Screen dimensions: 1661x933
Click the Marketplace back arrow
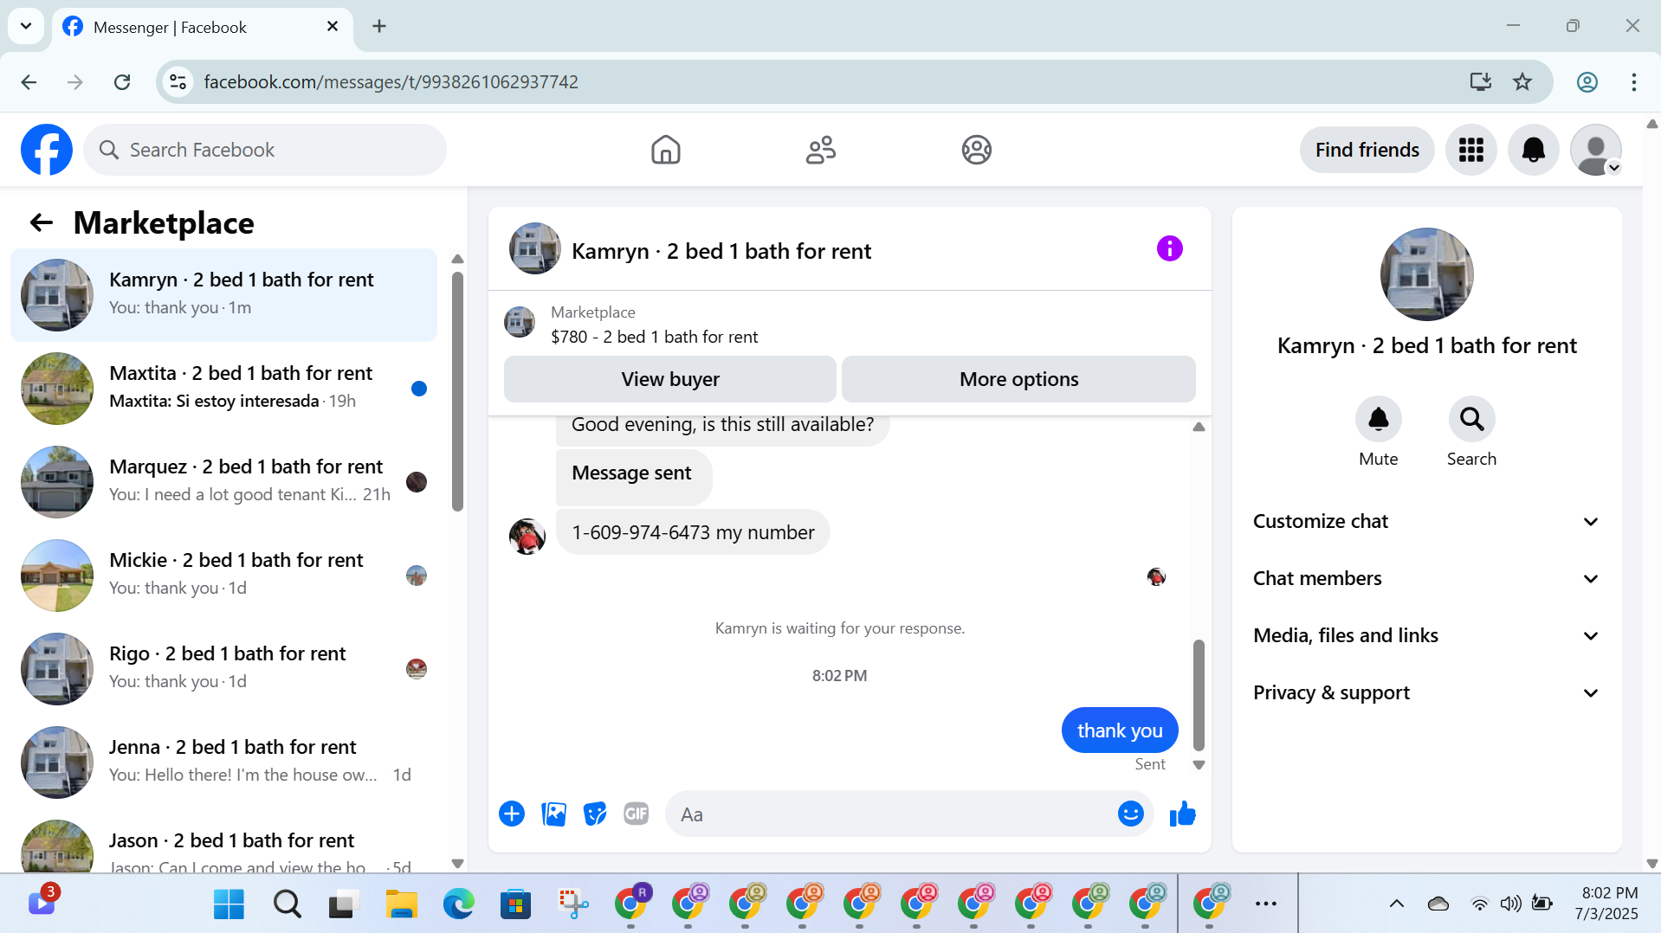[x=41, y=223]
